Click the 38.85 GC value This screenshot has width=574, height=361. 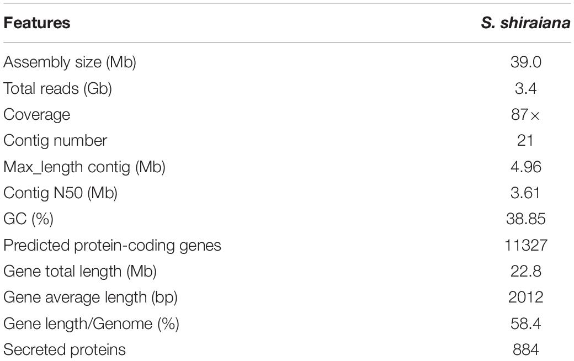[525, 219]
